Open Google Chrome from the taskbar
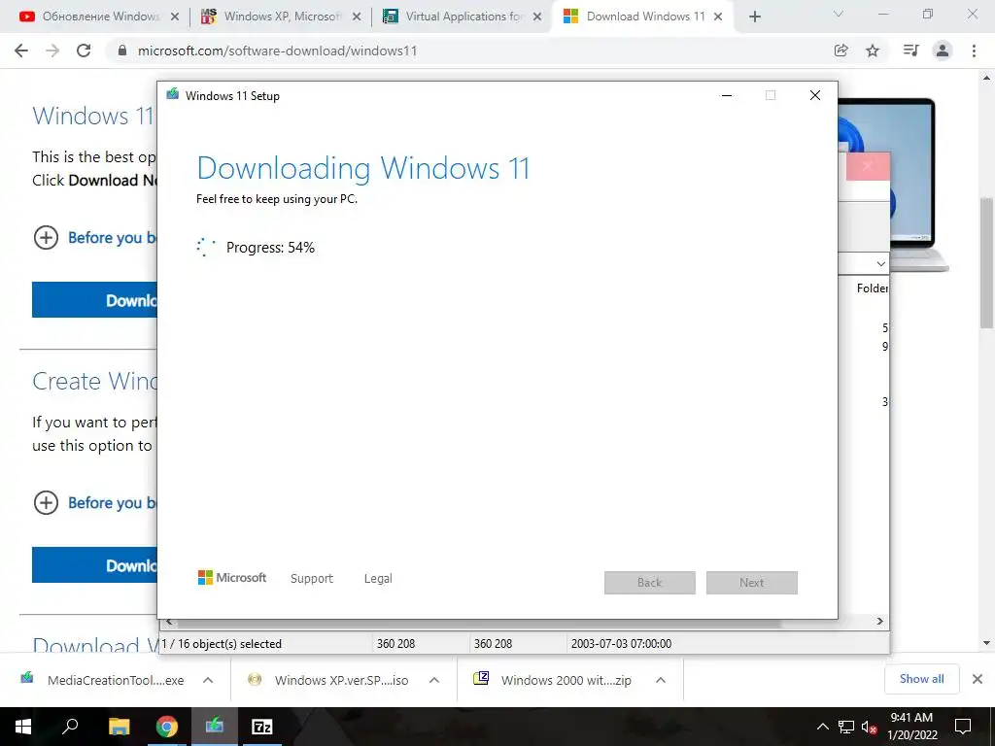Screen dimensions: 995x746 point(167,727)
